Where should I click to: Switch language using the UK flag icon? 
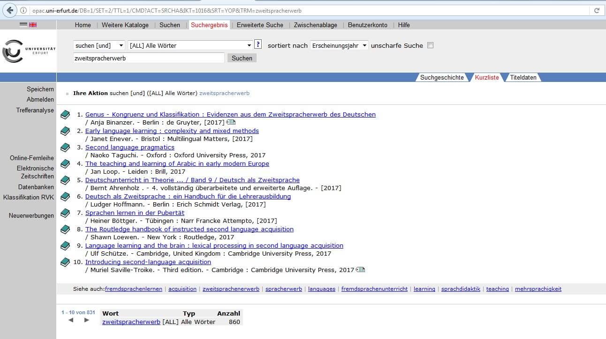pyautogui.click(x=33, y=25)
